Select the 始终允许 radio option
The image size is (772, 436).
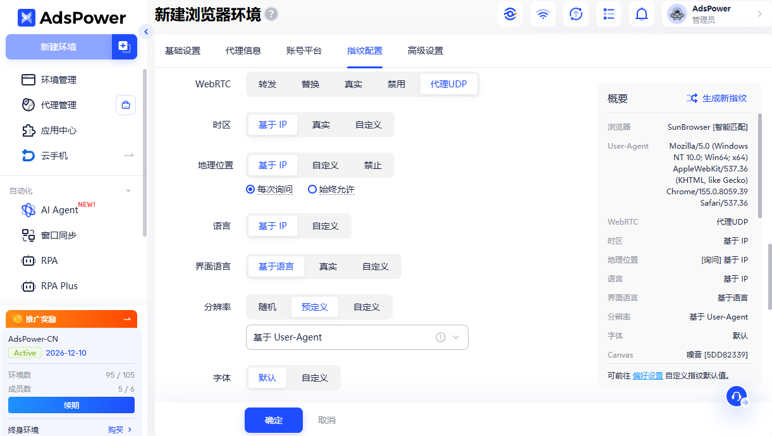tap(331, 189)
